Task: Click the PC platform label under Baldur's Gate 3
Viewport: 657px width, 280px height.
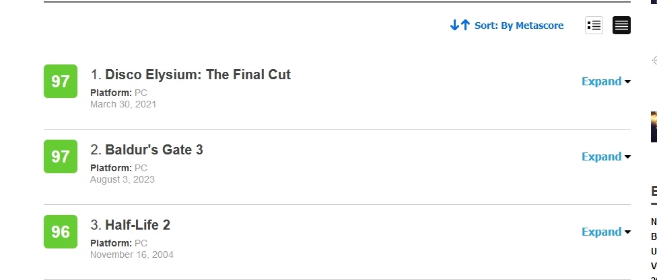Action: pyautogui.click(x=141, y=168)
